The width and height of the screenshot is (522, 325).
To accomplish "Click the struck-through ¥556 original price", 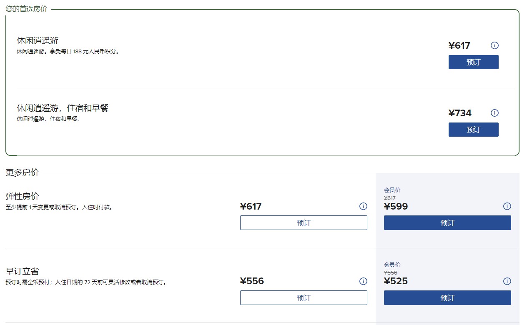I will coord(390,273).
